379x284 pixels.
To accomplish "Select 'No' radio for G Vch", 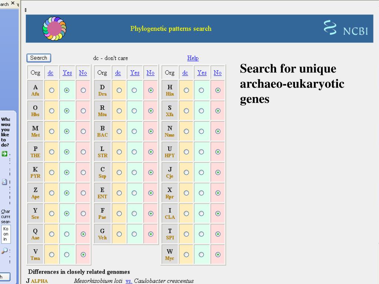I will coord(151,234).
